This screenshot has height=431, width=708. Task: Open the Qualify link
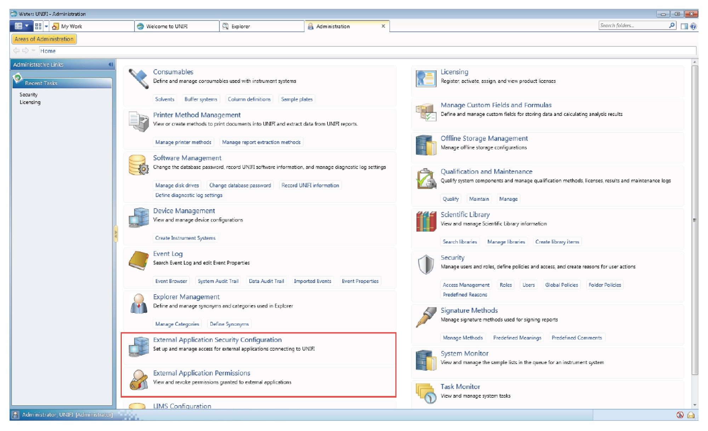(451, 199)
